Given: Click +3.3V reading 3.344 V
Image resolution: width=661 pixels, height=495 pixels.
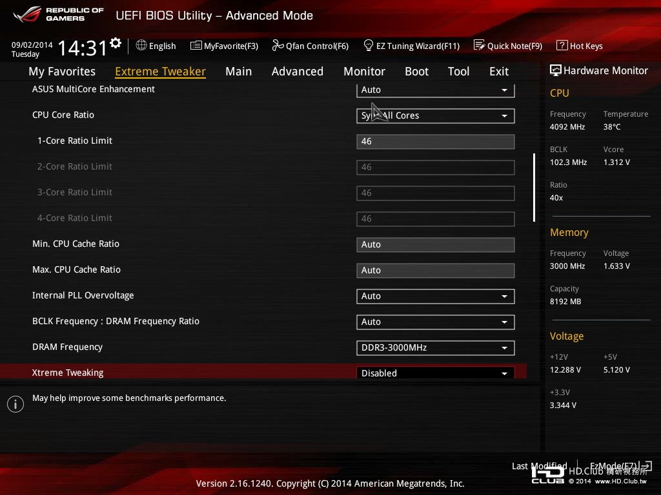Looking at the screenshot, I should click(563, 405).
